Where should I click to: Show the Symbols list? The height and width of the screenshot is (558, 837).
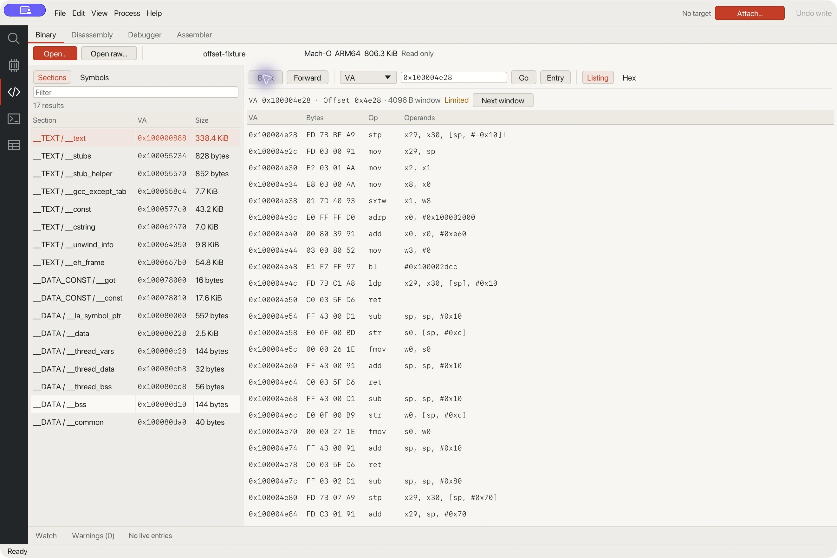click(x=94, y=77)
